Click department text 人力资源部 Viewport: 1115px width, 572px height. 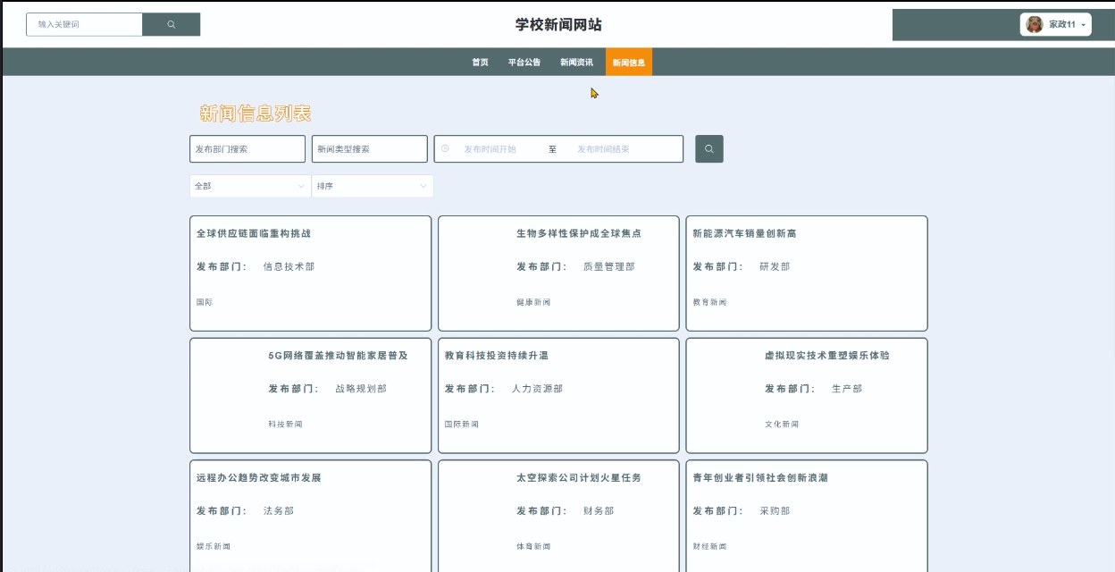(x=537, y=389)
